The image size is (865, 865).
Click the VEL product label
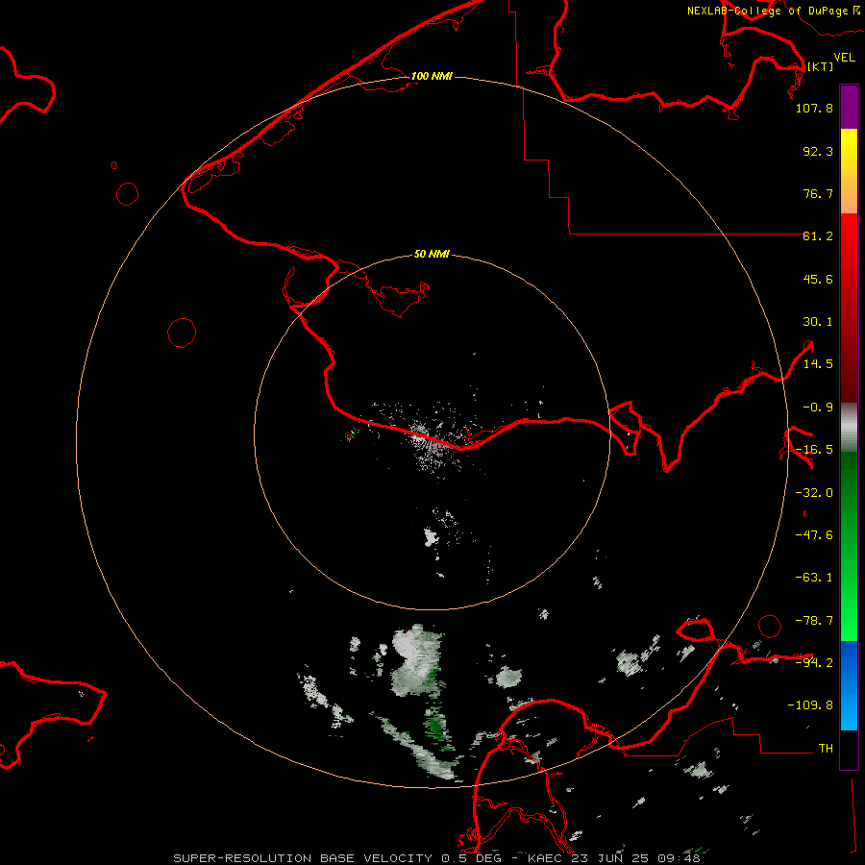pyautogui.click(x=844, y=57)
